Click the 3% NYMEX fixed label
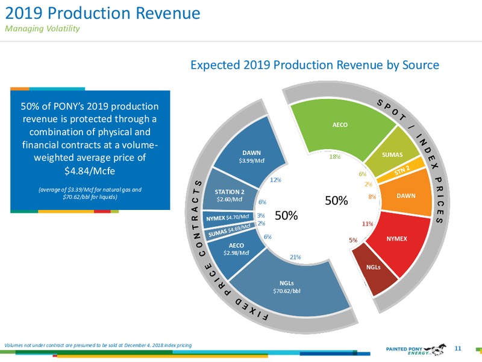This screenshot has width=482, height=362. click(261, 216)
